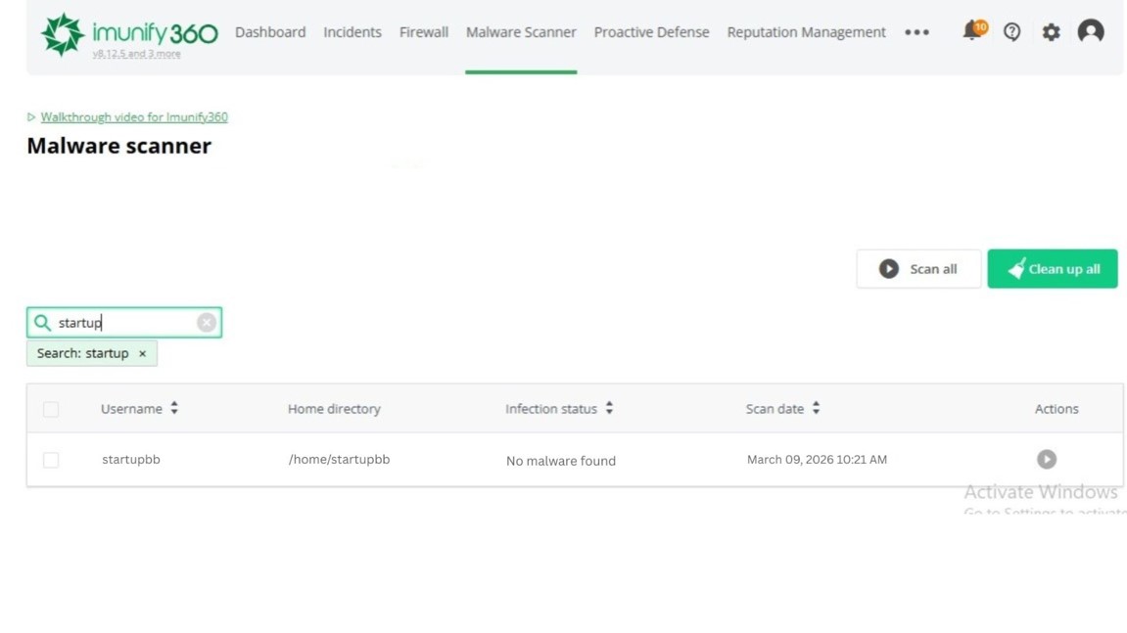Check the startupbb row checkbox
Screen dimensions: 1127x633
click(51, 460)
